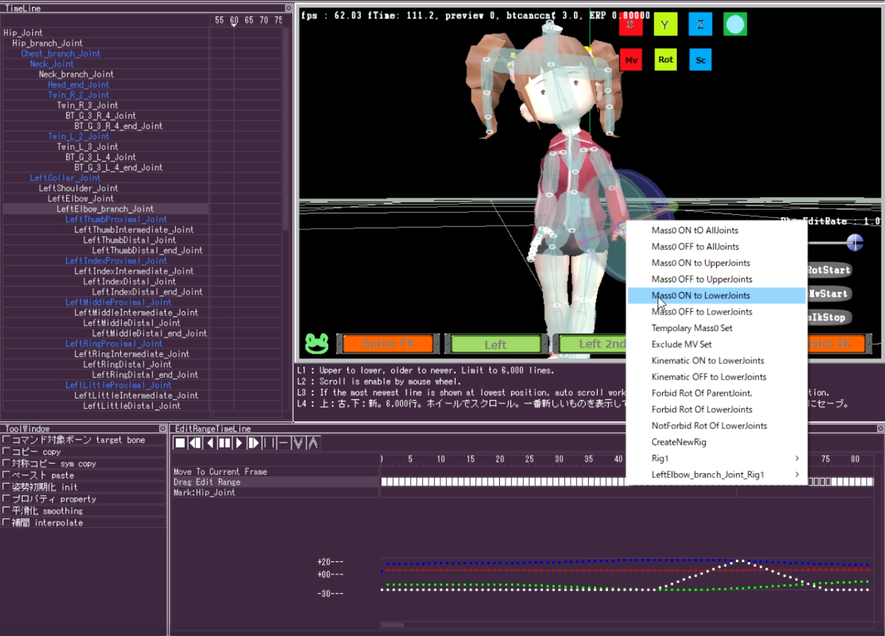The height and width of the screenshot is (636, 885).
Task: Select the Rot rotation mode icon
Action: coord(665,59)
